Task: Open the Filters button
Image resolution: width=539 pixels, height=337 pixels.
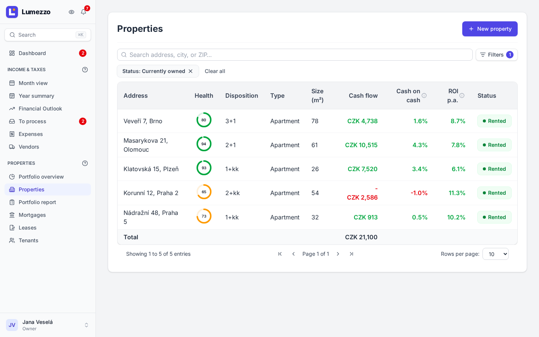Action: tap(497, 55)
